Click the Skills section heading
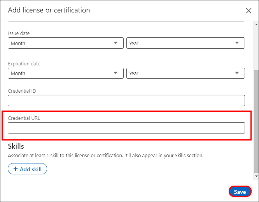 [16, 146]
